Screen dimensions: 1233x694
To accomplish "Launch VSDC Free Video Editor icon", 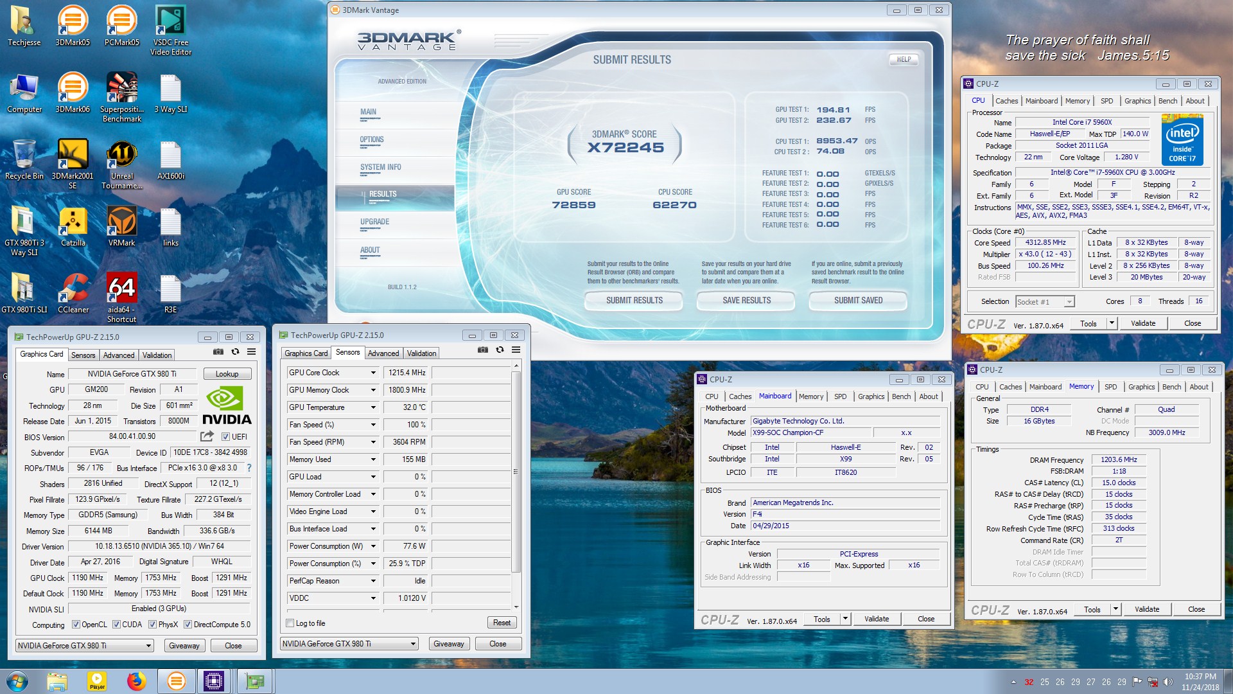I will pos(170,30).
